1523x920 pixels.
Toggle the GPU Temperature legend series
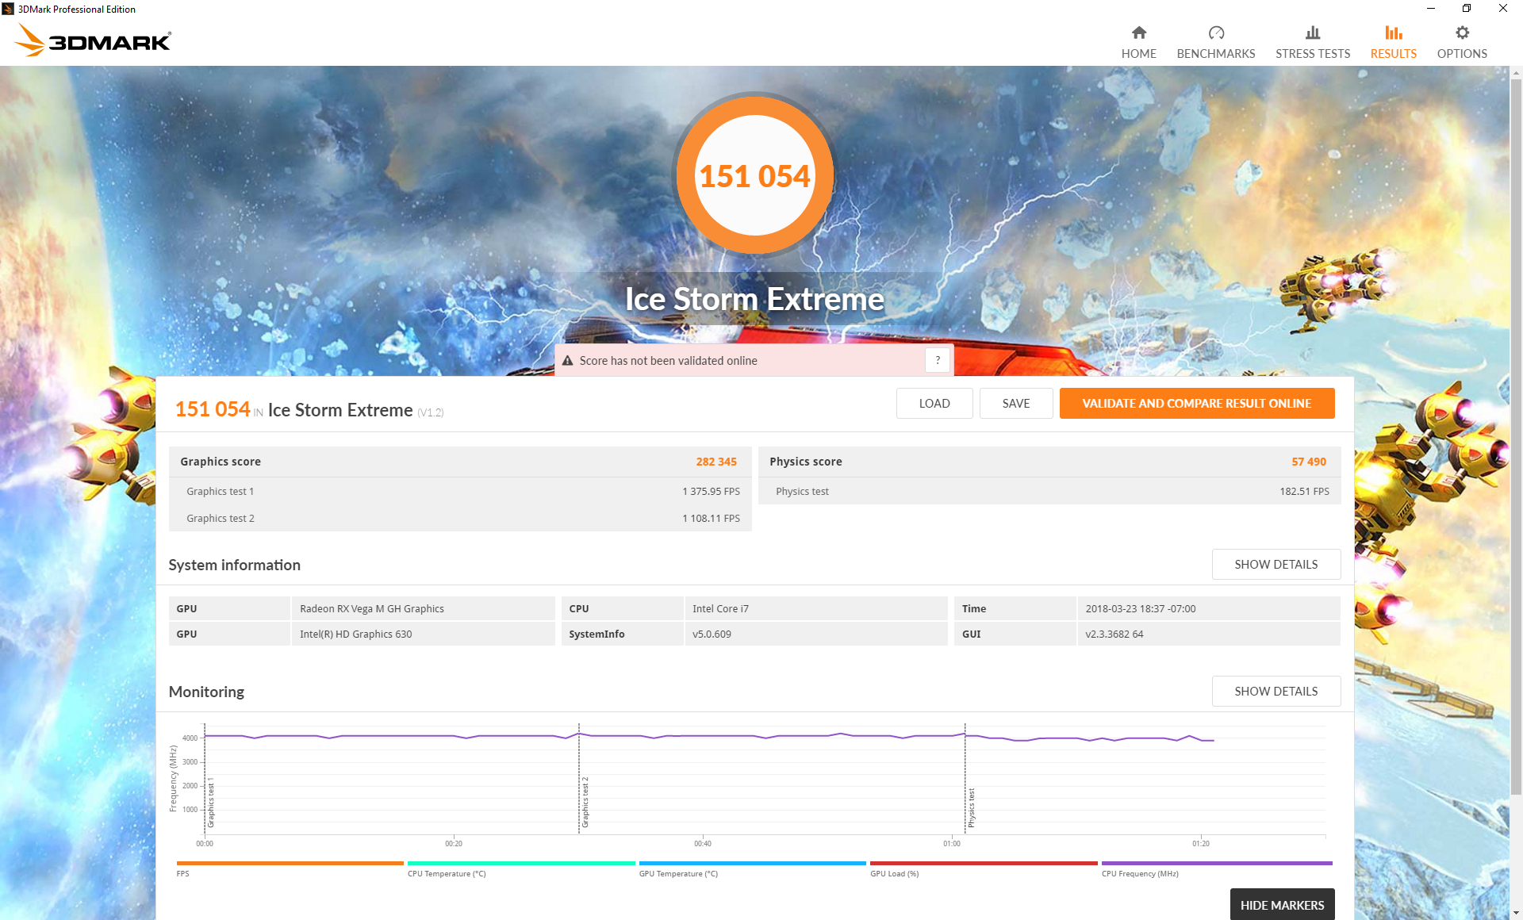[752, 868]
